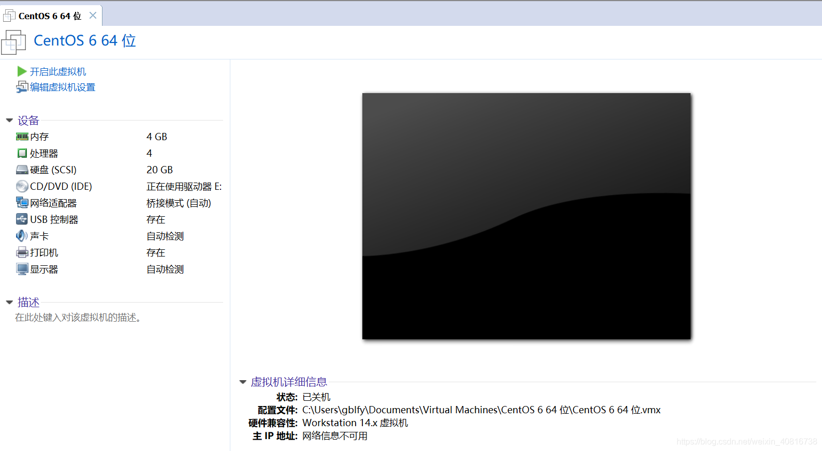
Task: Click the hard disk (SCSI) icon
Action: point(22,170)
